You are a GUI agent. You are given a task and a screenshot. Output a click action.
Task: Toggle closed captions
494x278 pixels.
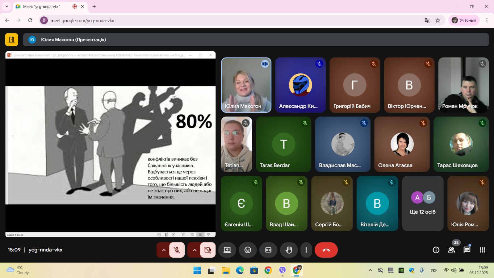click(x=268, y=250)
